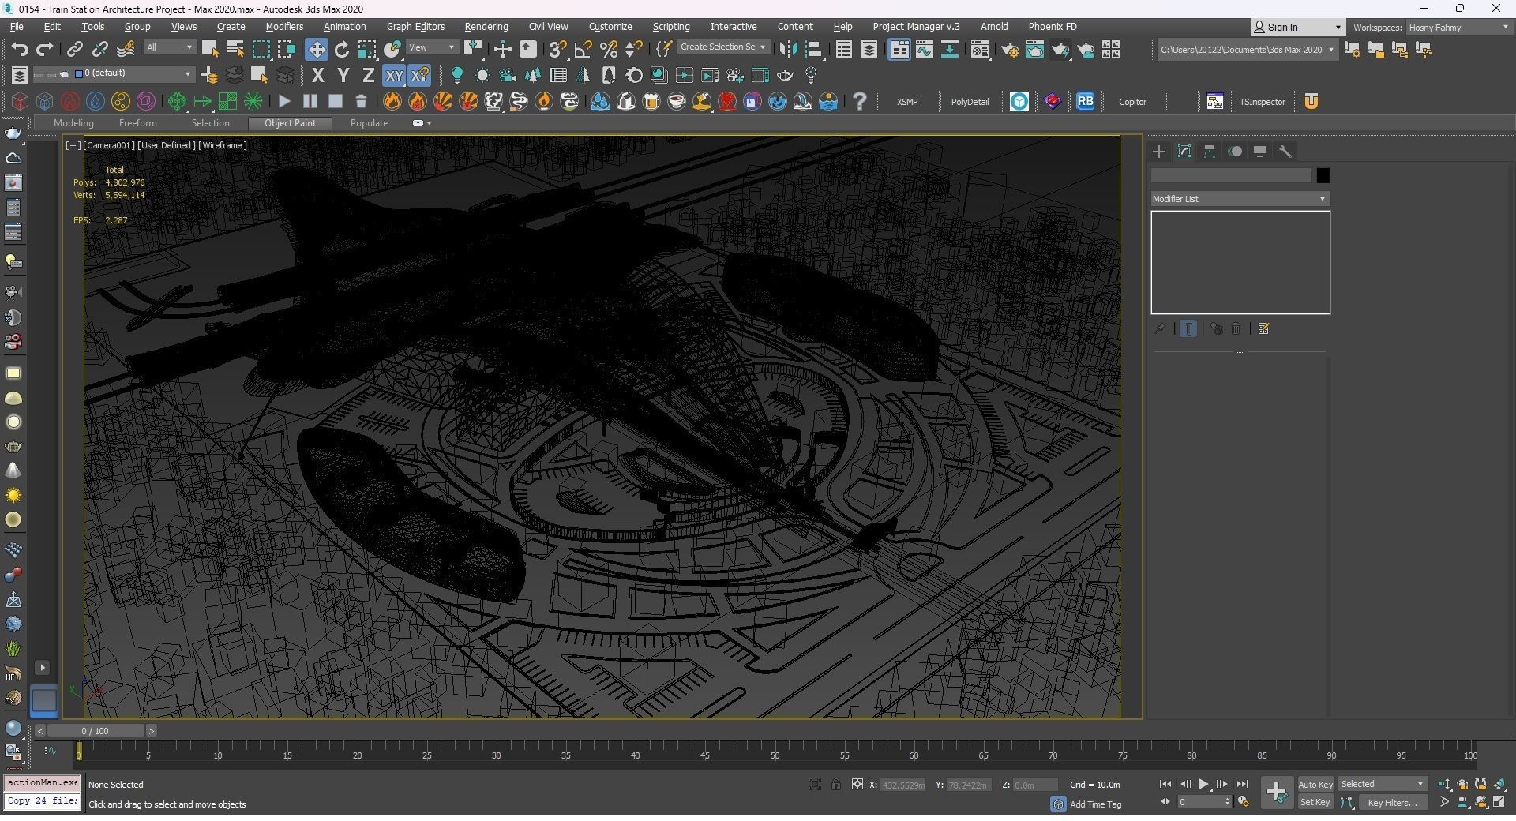Click the TSInspector button

(x=1262, y=102)
